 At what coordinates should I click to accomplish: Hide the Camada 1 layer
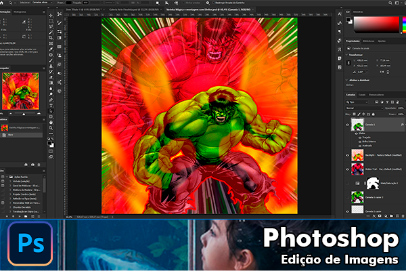tap(348, 125)
